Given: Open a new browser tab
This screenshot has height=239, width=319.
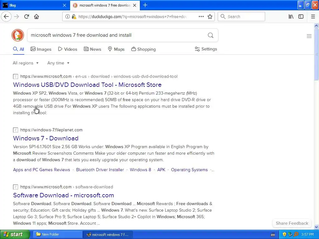Looking at the screenshot, I should pyautogui.click(x=145, y=5).
